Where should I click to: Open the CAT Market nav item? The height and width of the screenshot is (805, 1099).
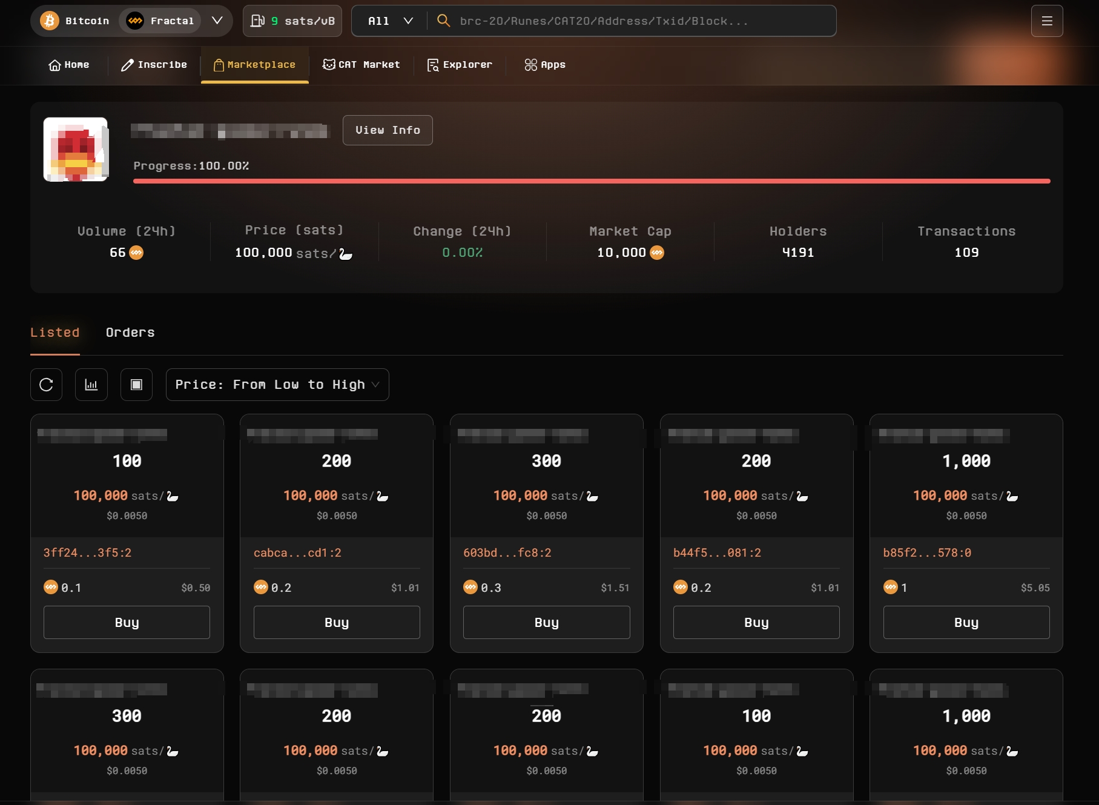pyautogui.click(x=361, y=65)
